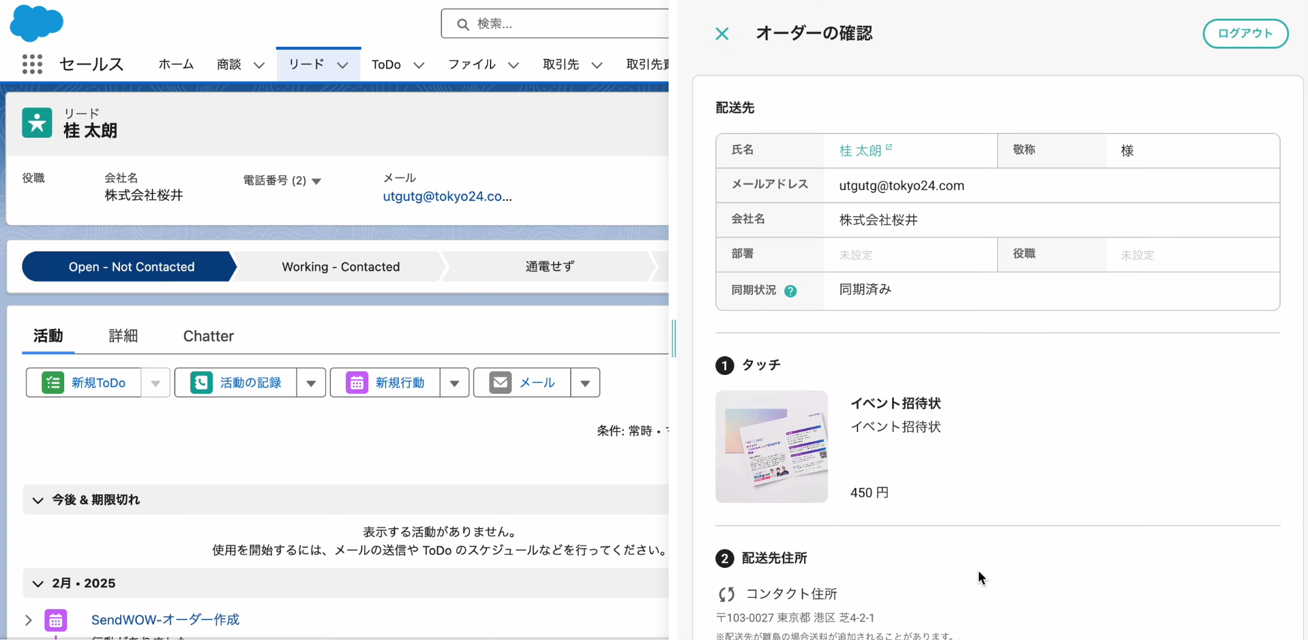Open the 電話番号 (2) dropdown
Viewport: 1308px width, 640px height.
click(x=316, y=181)
